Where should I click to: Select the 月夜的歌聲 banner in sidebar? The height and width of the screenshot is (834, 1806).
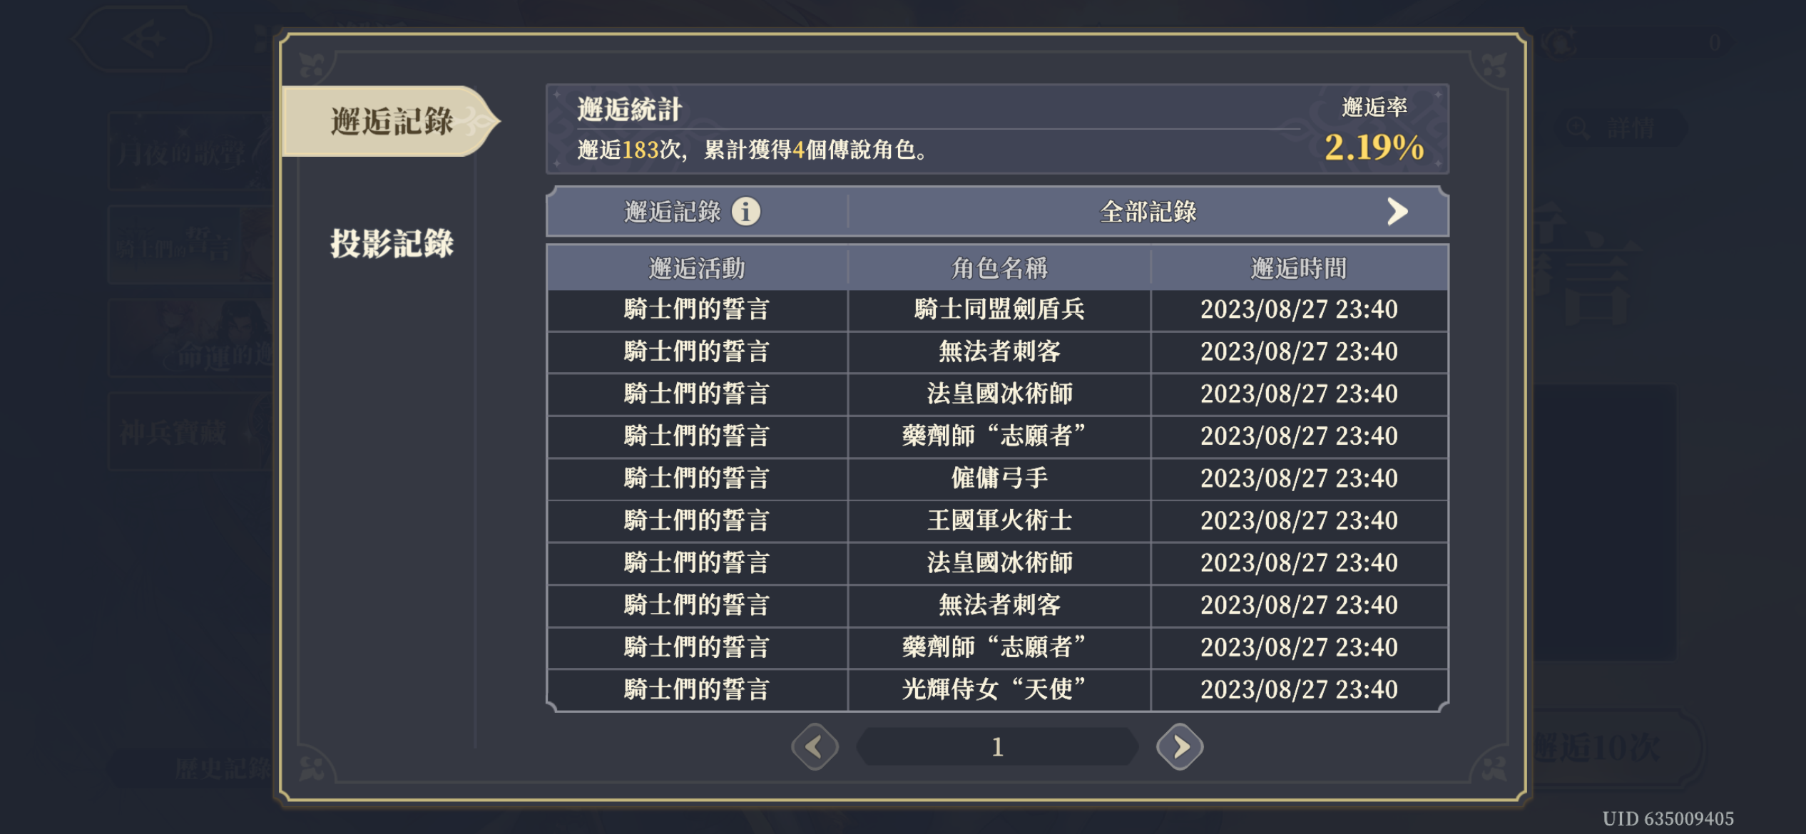coord(191,151)
